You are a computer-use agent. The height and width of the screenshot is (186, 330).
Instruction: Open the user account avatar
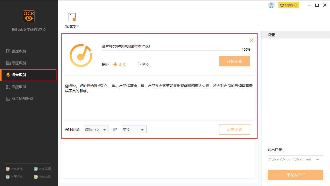click(x=271, y=5)
